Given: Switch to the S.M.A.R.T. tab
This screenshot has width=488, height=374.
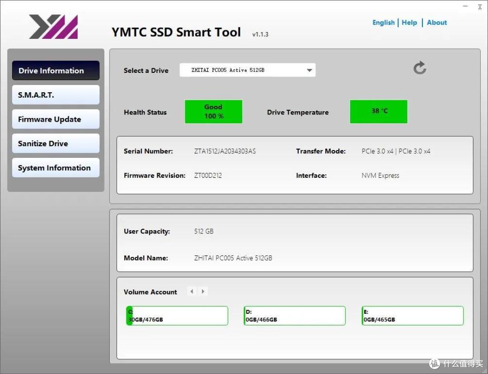Looking at the screenshot, I should click(x=56, y=95).
